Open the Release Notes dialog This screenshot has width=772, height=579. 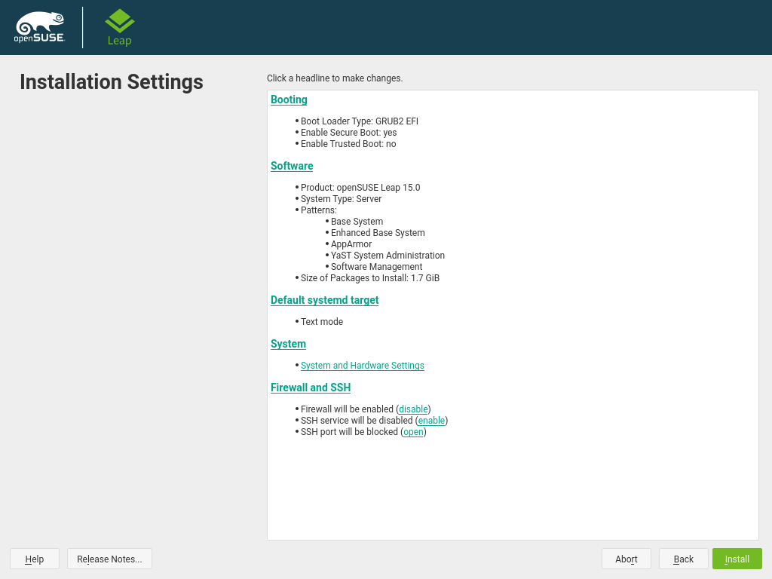click(109, 559)
